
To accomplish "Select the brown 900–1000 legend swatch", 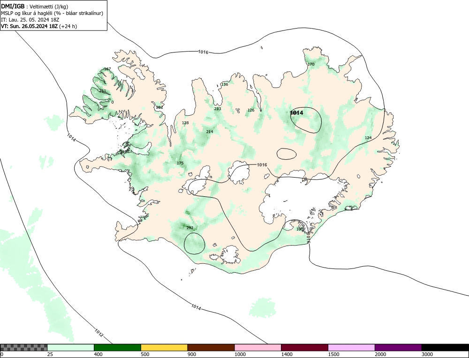I will click(211, 347).
